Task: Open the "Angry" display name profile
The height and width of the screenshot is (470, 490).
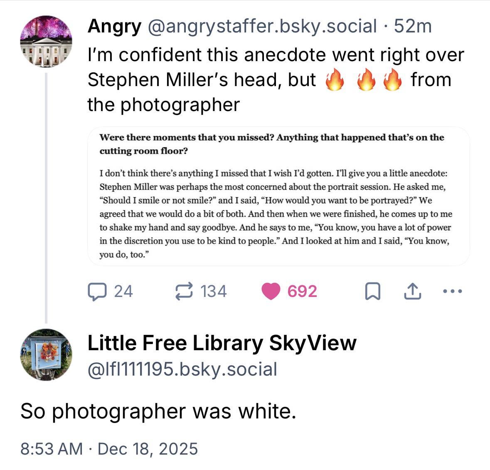Action: (x=114, y=26)
